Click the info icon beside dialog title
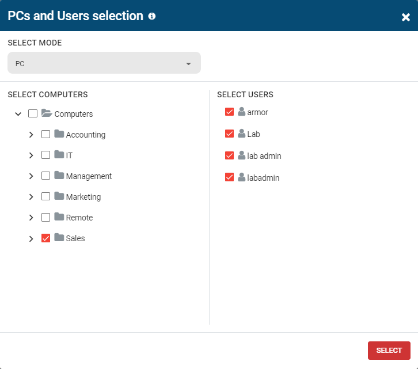The height and width of the screenshot is (369, 418). pyautogui.click(x=151, y=16)
